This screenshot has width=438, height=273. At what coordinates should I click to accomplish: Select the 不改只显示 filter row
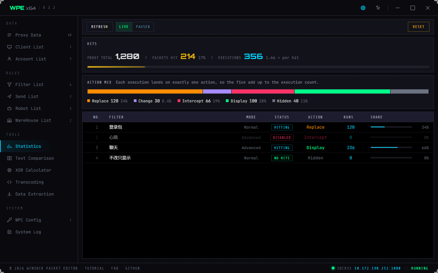click(258, 158)
